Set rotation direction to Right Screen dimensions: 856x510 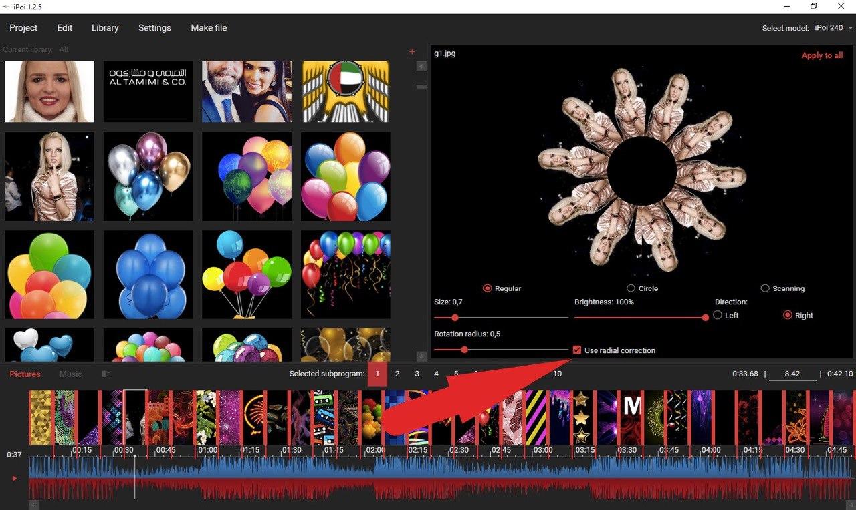point(787,315)
